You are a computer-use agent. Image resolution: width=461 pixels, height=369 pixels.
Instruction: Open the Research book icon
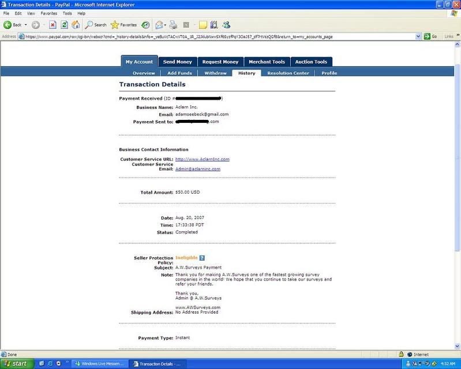click(x=214, y=25)
